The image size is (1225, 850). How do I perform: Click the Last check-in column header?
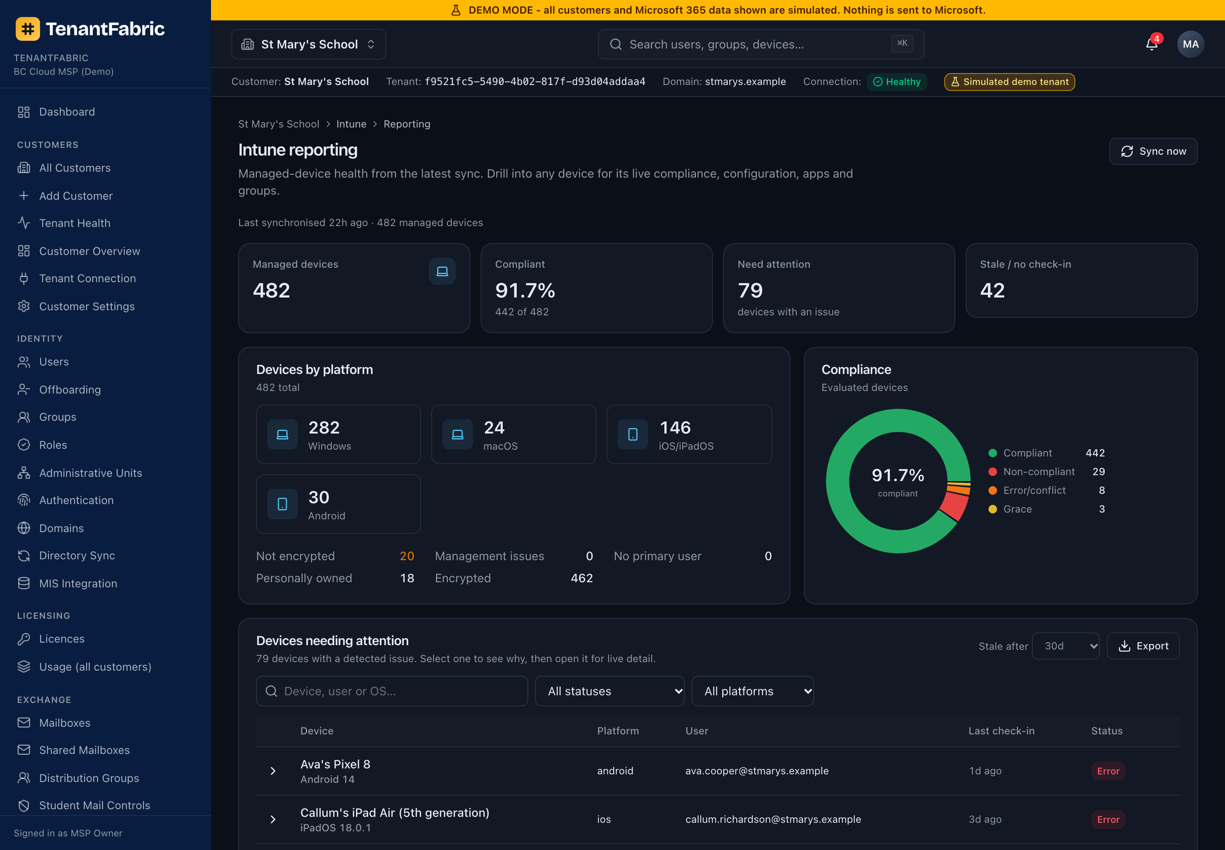[x=1001, y=731]
